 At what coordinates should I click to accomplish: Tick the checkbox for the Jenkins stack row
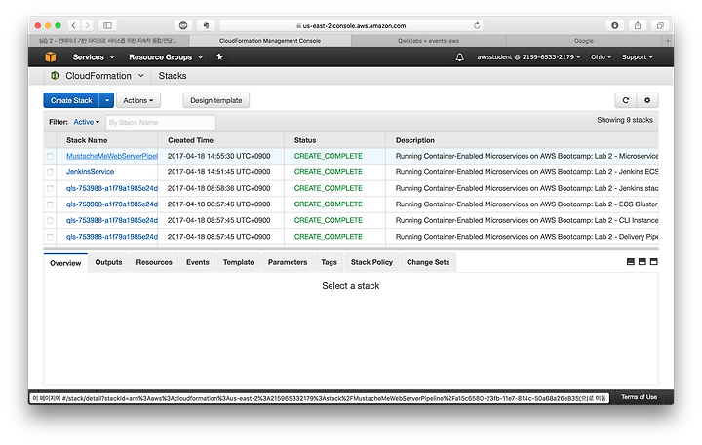50,188
